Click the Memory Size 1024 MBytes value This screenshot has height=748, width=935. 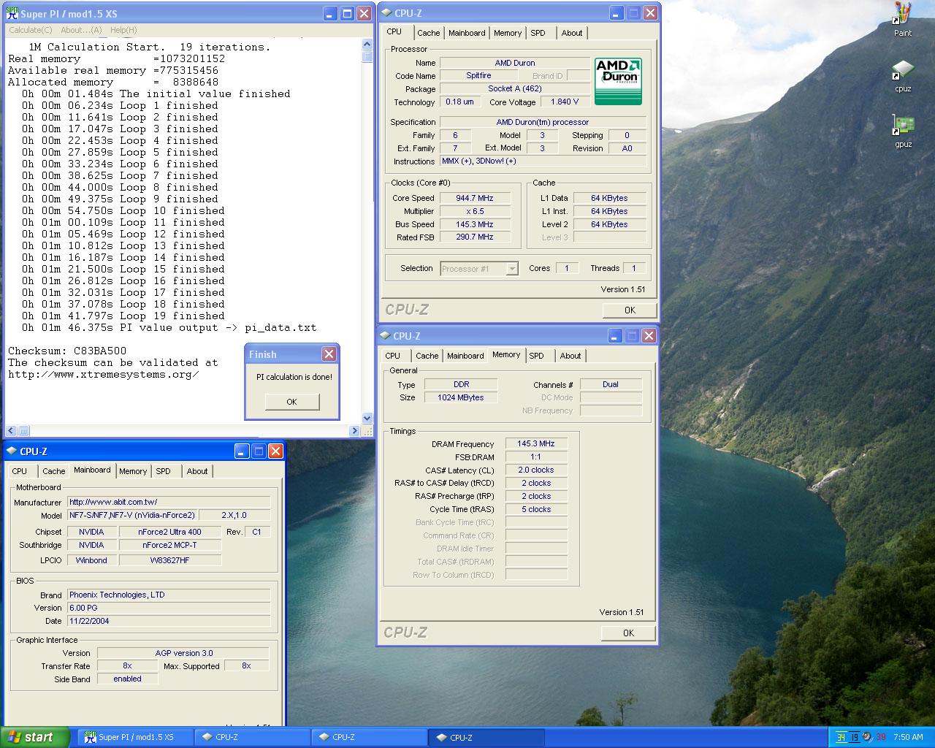tap(461, 397)
